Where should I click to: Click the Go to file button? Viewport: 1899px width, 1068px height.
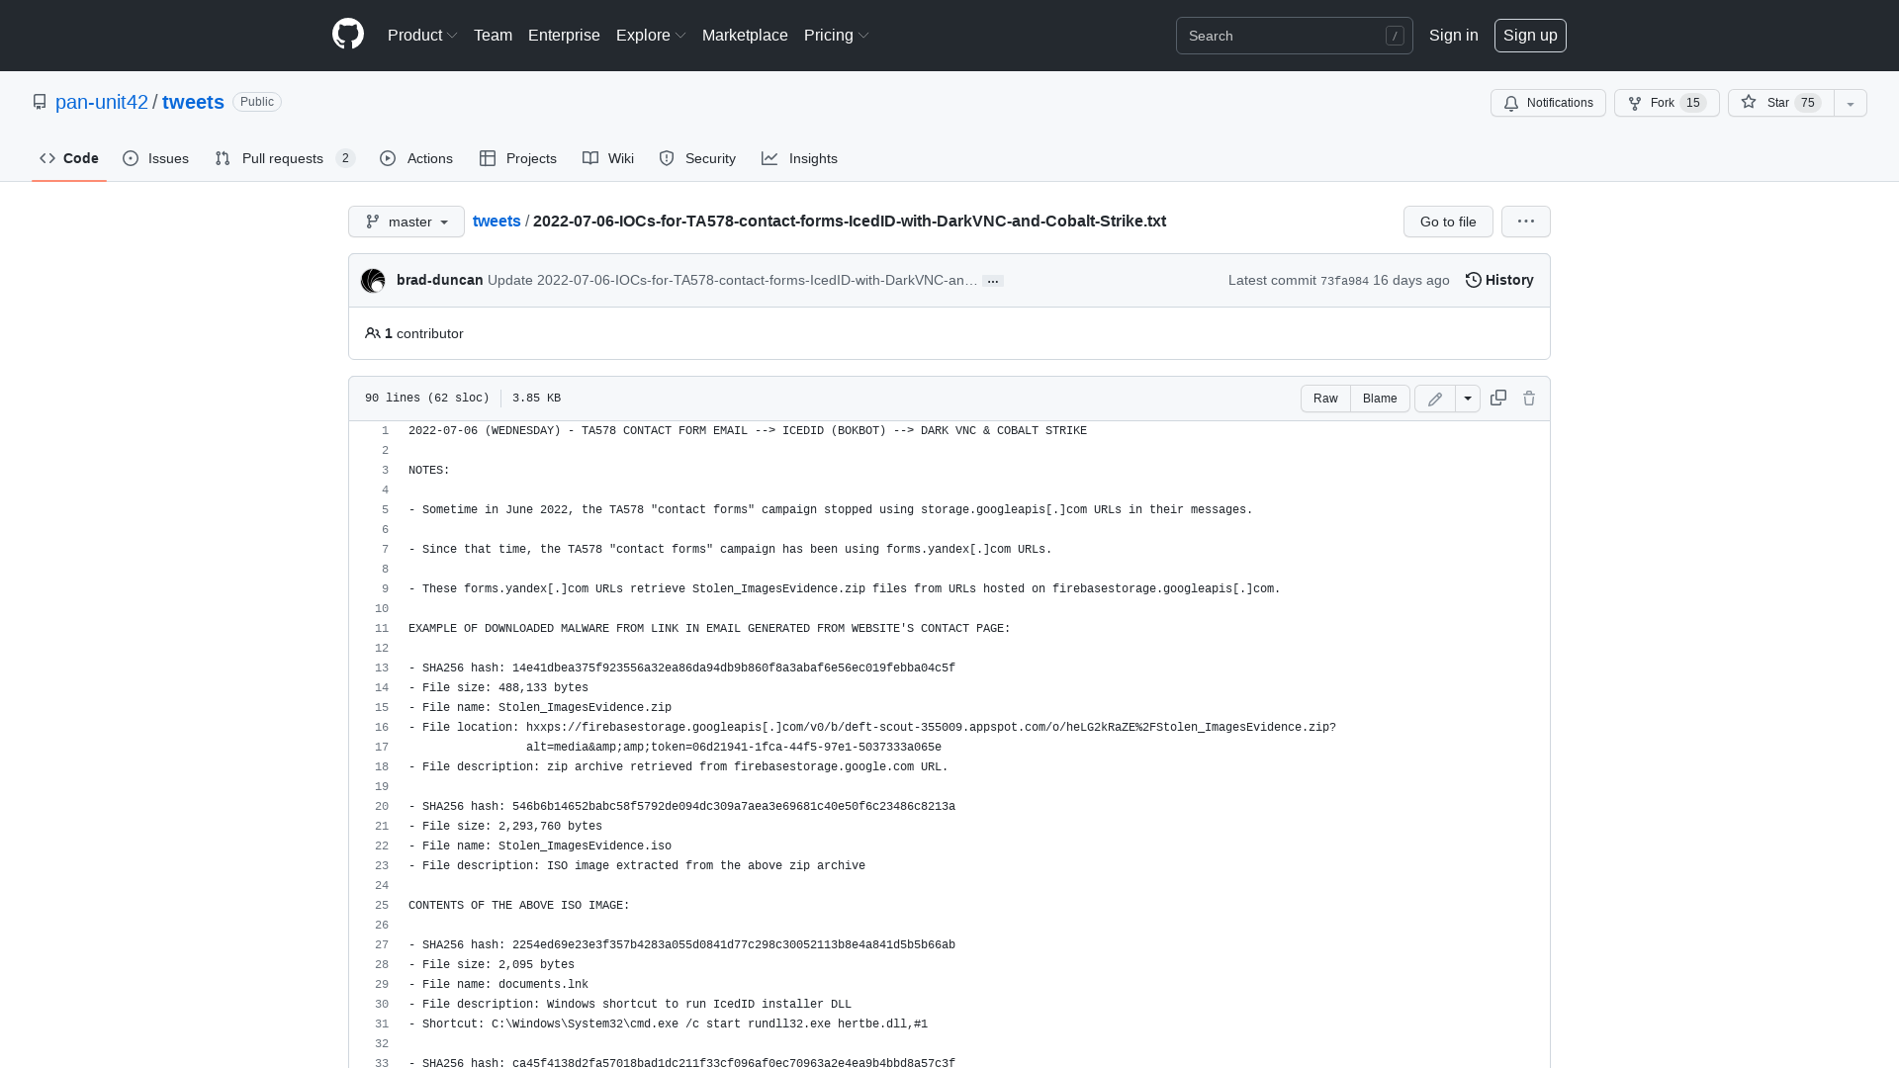click(1447, 222)
